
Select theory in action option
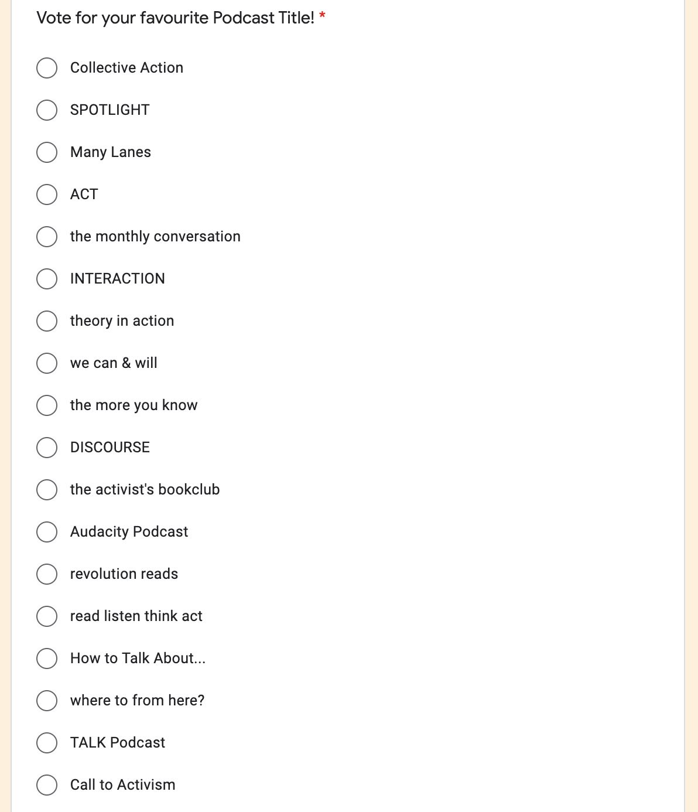47,321
